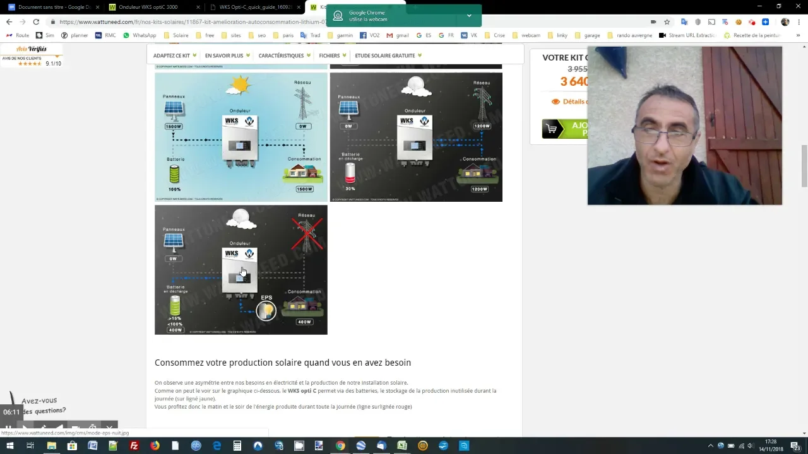Open the 'sites' bookmarks folder

231,35
